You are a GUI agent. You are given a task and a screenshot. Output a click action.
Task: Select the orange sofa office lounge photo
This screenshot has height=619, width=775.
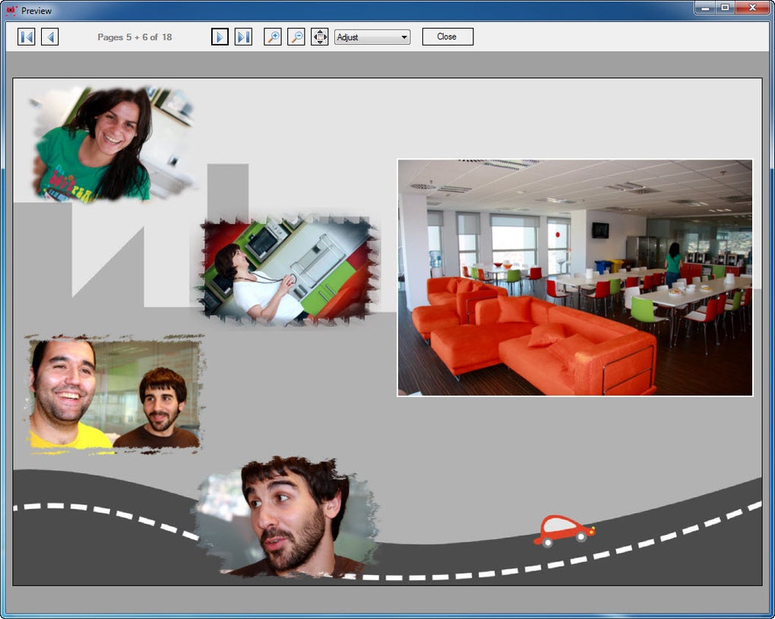tap(575, 278)
